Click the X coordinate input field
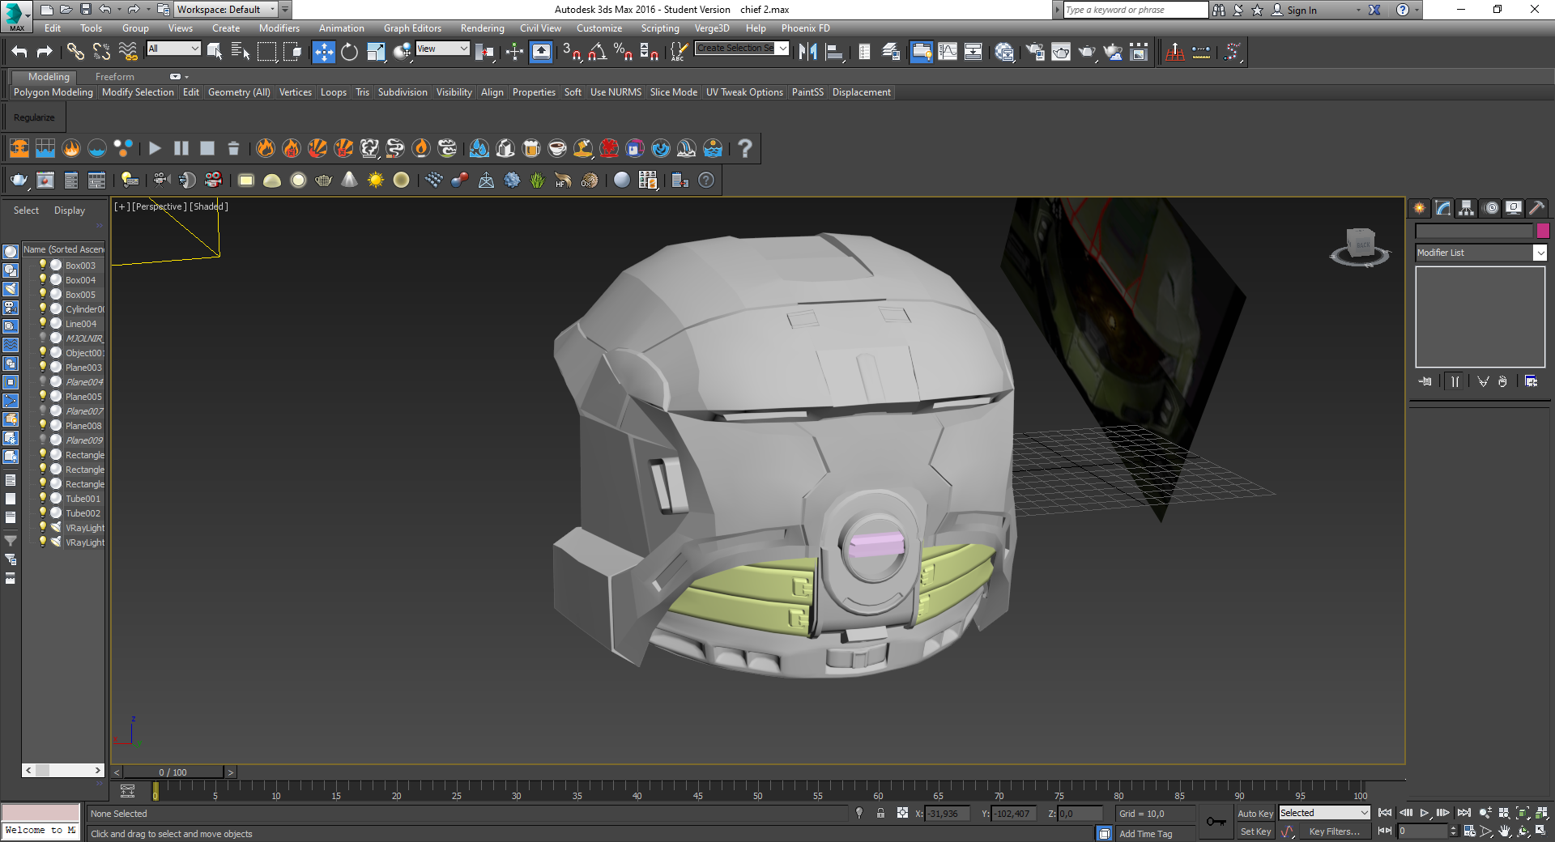Image resolution: width=1555 pixels, height=842 pixels. pyautogui.click(x=947, y=814)
